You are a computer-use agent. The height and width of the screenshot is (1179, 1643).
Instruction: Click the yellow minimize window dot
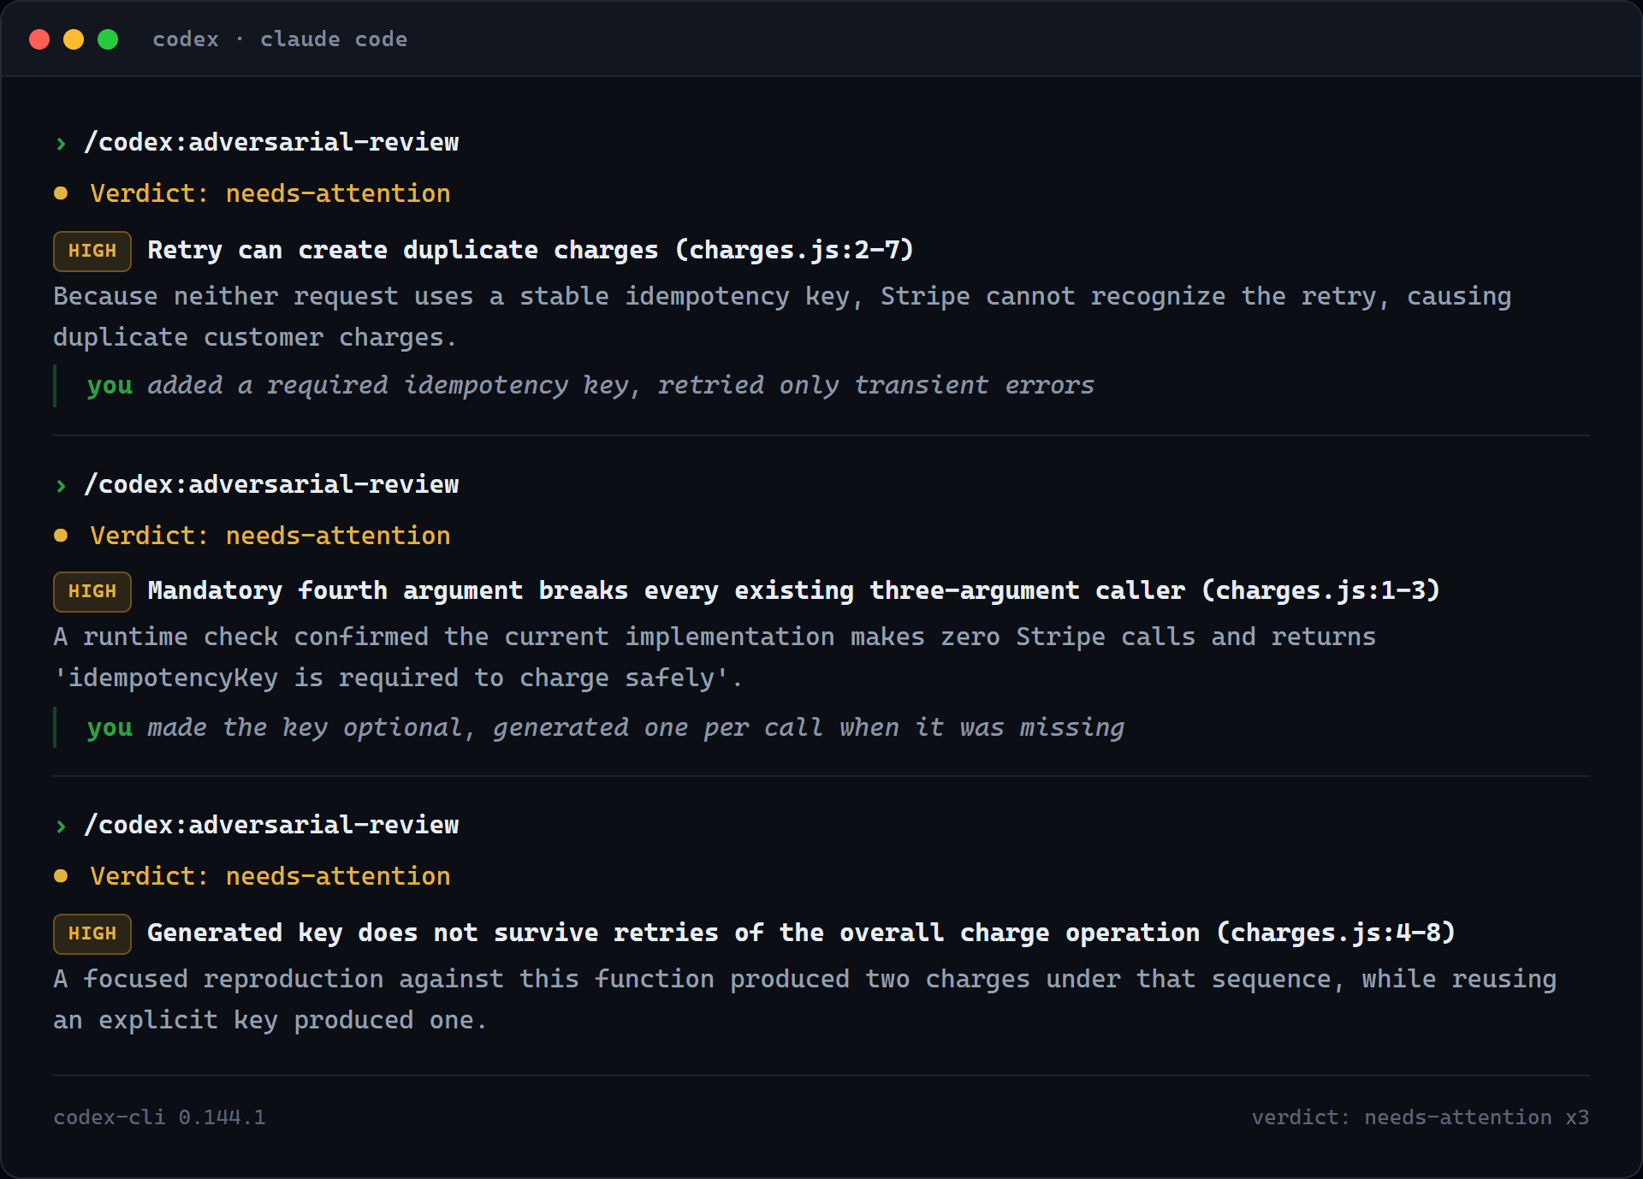74,39
